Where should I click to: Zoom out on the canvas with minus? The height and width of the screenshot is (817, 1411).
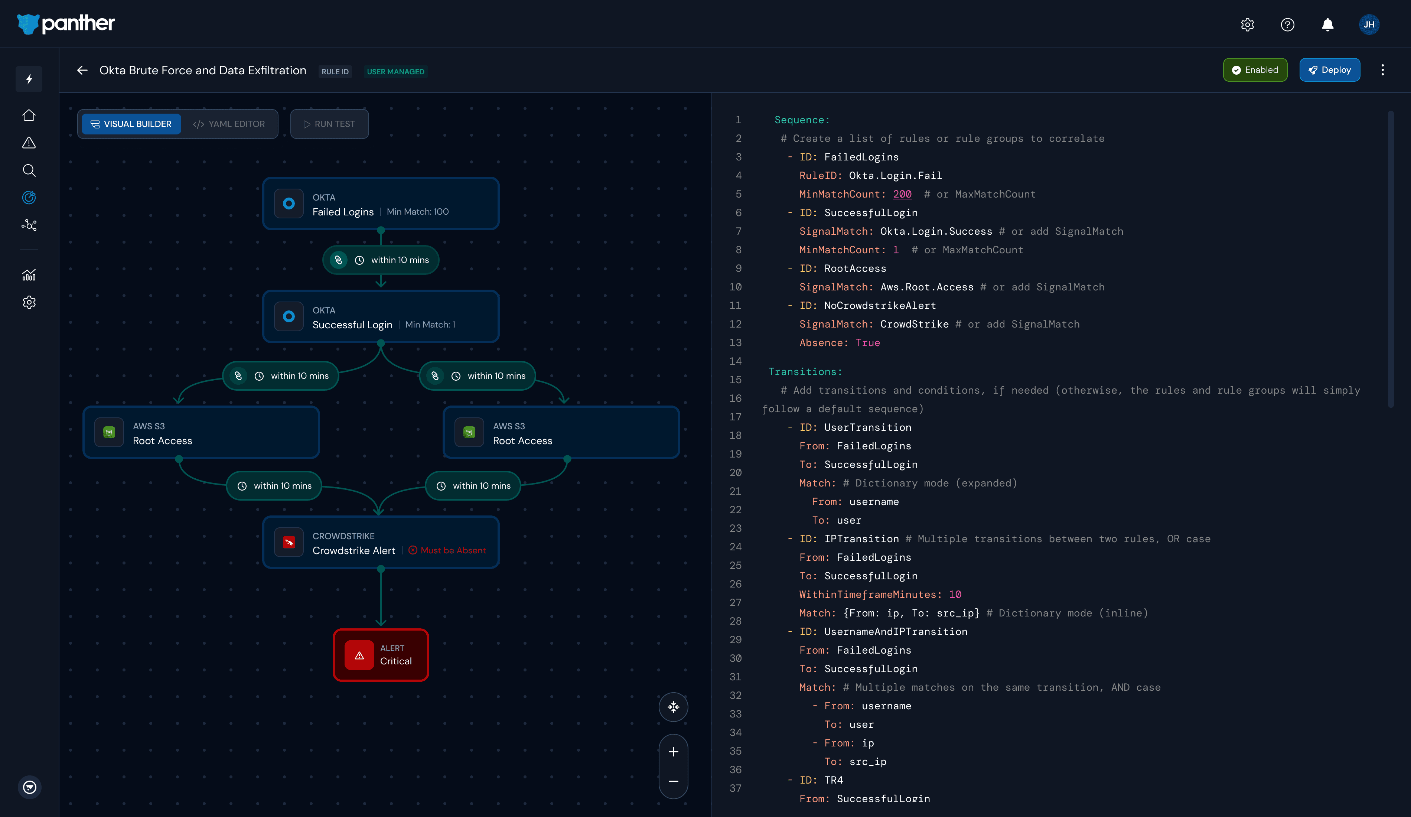click(674, 782)
